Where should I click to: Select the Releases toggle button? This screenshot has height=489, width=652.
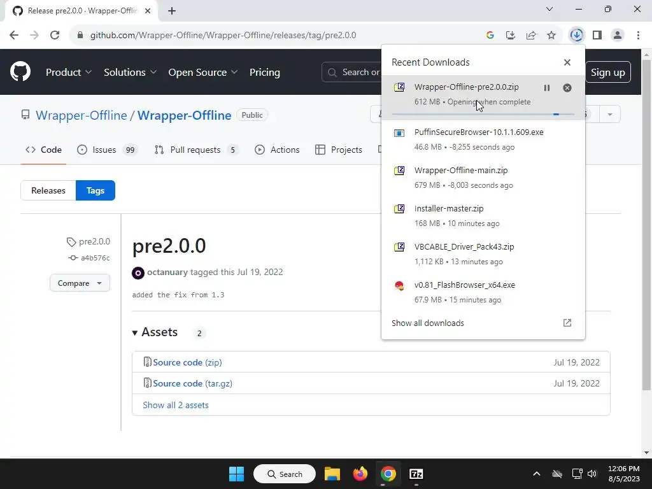[x=48, y=190]
